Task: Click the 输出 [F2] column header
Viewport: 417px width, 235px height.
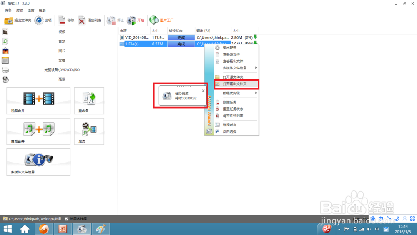Action: coord(213,31)
